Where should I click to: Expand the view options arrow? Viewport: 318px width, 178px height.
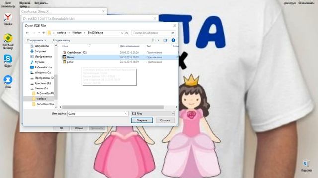click(x=158, y=40)
